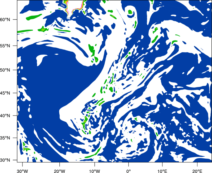This screenshot has height=173, width=212.
Task: Click the 20°W longitude label
Action: click(x=60, y=171)
